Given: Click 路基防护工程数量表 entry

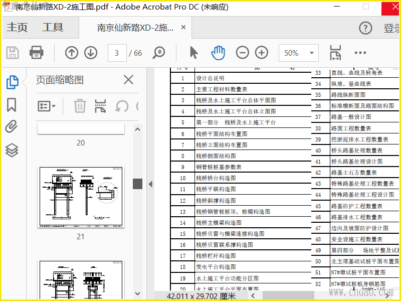Looking at the screenshot, I should [x=357, y=206].
